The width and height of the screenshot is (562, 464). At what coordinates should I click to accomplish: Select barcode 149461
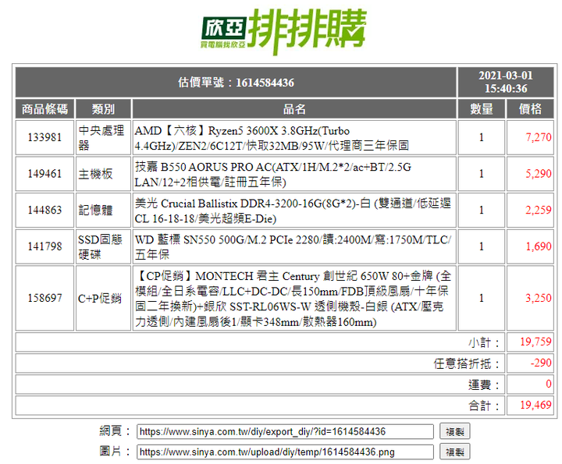coord(44,174)
